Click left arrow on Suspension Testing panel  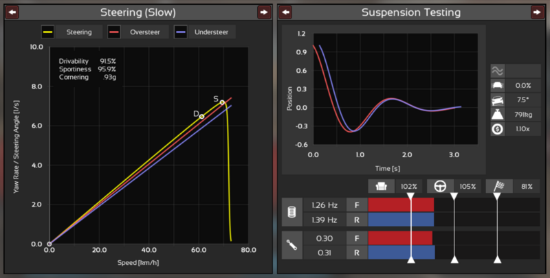pyautogui.click(x=287, y=12)
